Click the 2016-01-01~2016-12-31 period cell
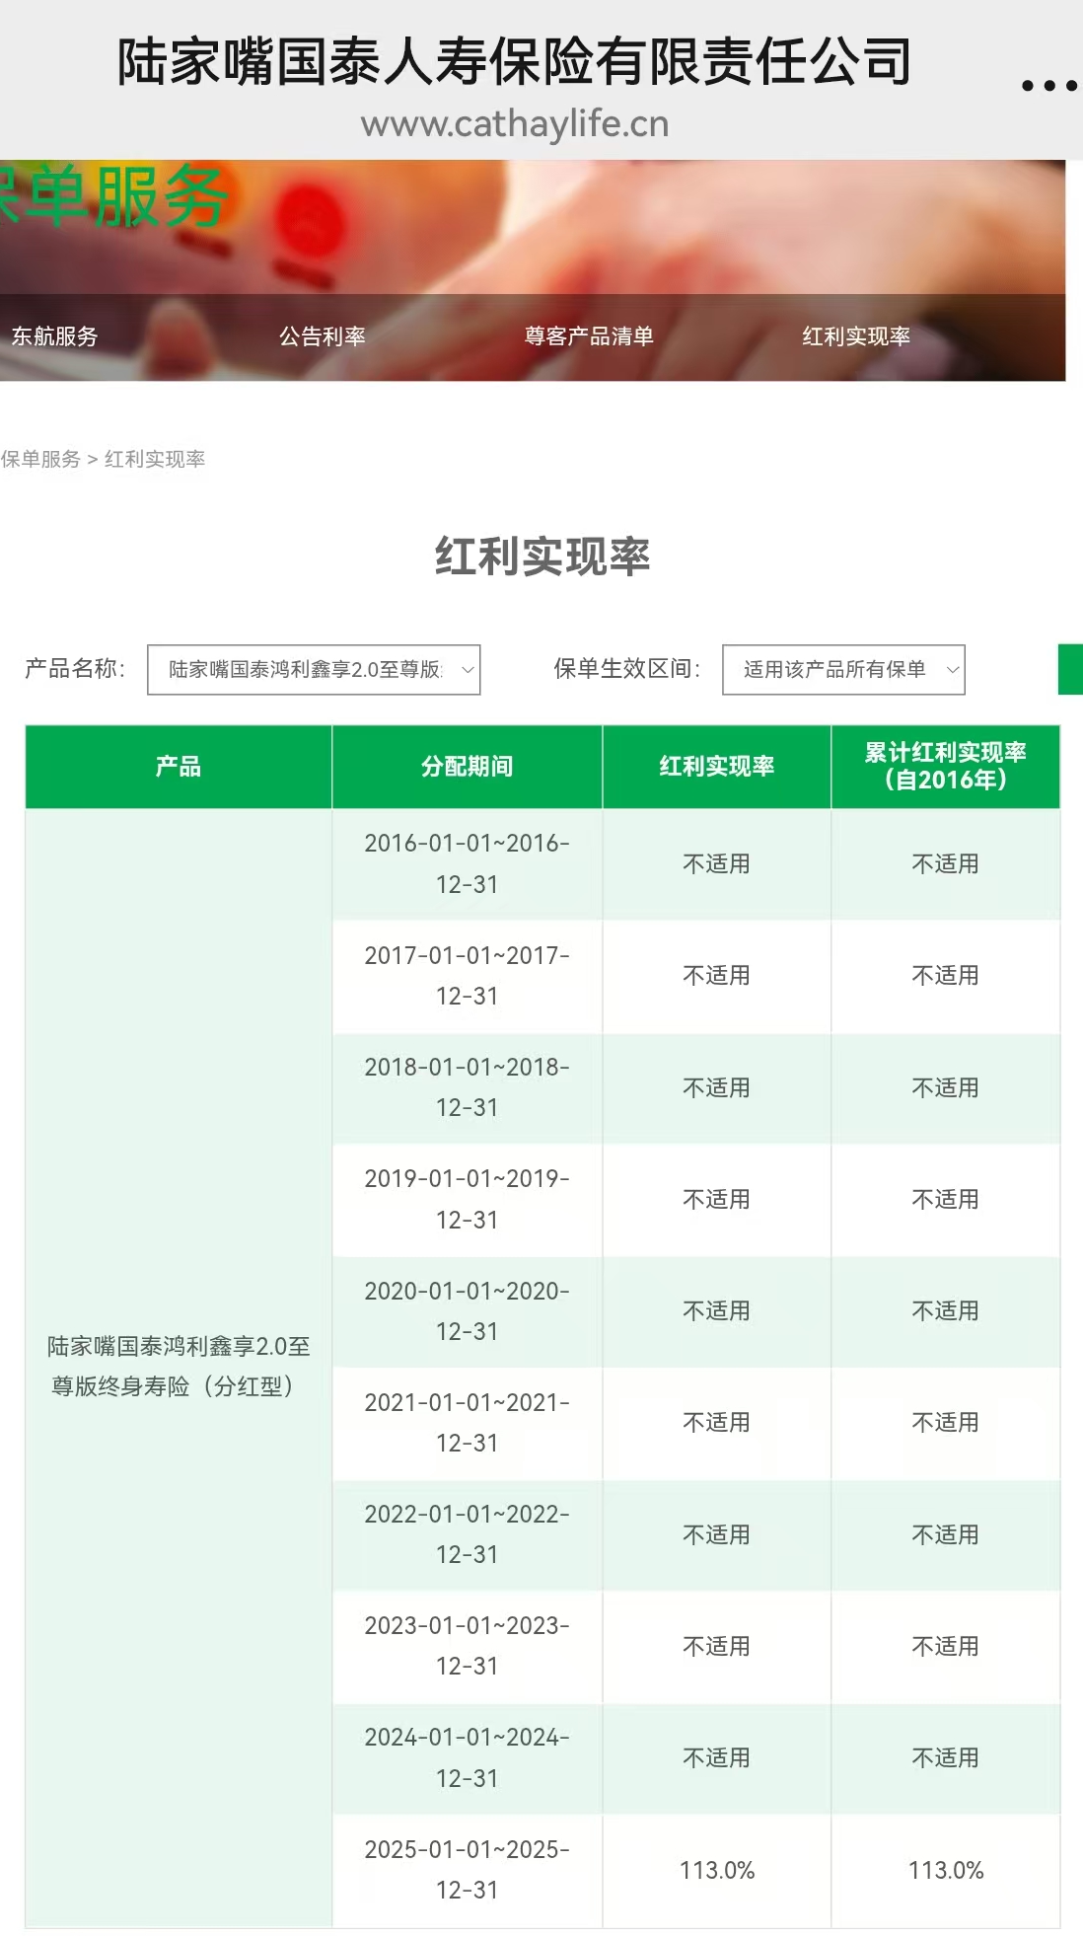This screenshot has height=1936, width=1083. click(467, 864)
